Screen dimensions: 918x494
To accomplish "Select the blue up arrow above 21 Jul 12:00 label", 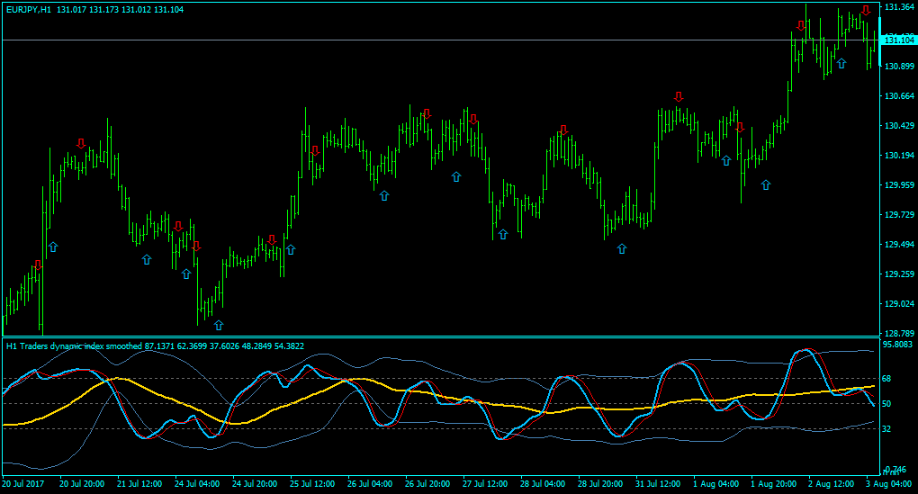I will (x=147, y=259).
